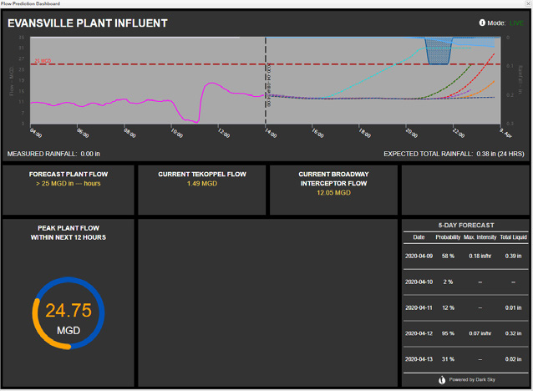The width and height of the screenshot is (533, 391).
Task: Click the blue rainfall forecast area on chart
Action: tap(439, 52)
